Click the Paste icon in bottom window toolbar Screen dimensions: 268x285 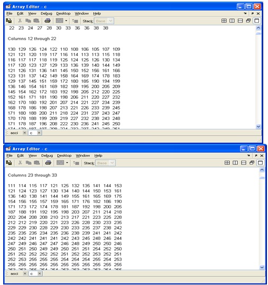(x=36, y=163)
